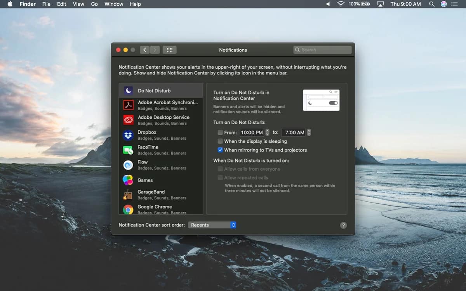The height and width of the screenshot is (291, 466).
Task: Click the Adobe Acrobat Synchronizer icon
Action: (x=129, y=105)
